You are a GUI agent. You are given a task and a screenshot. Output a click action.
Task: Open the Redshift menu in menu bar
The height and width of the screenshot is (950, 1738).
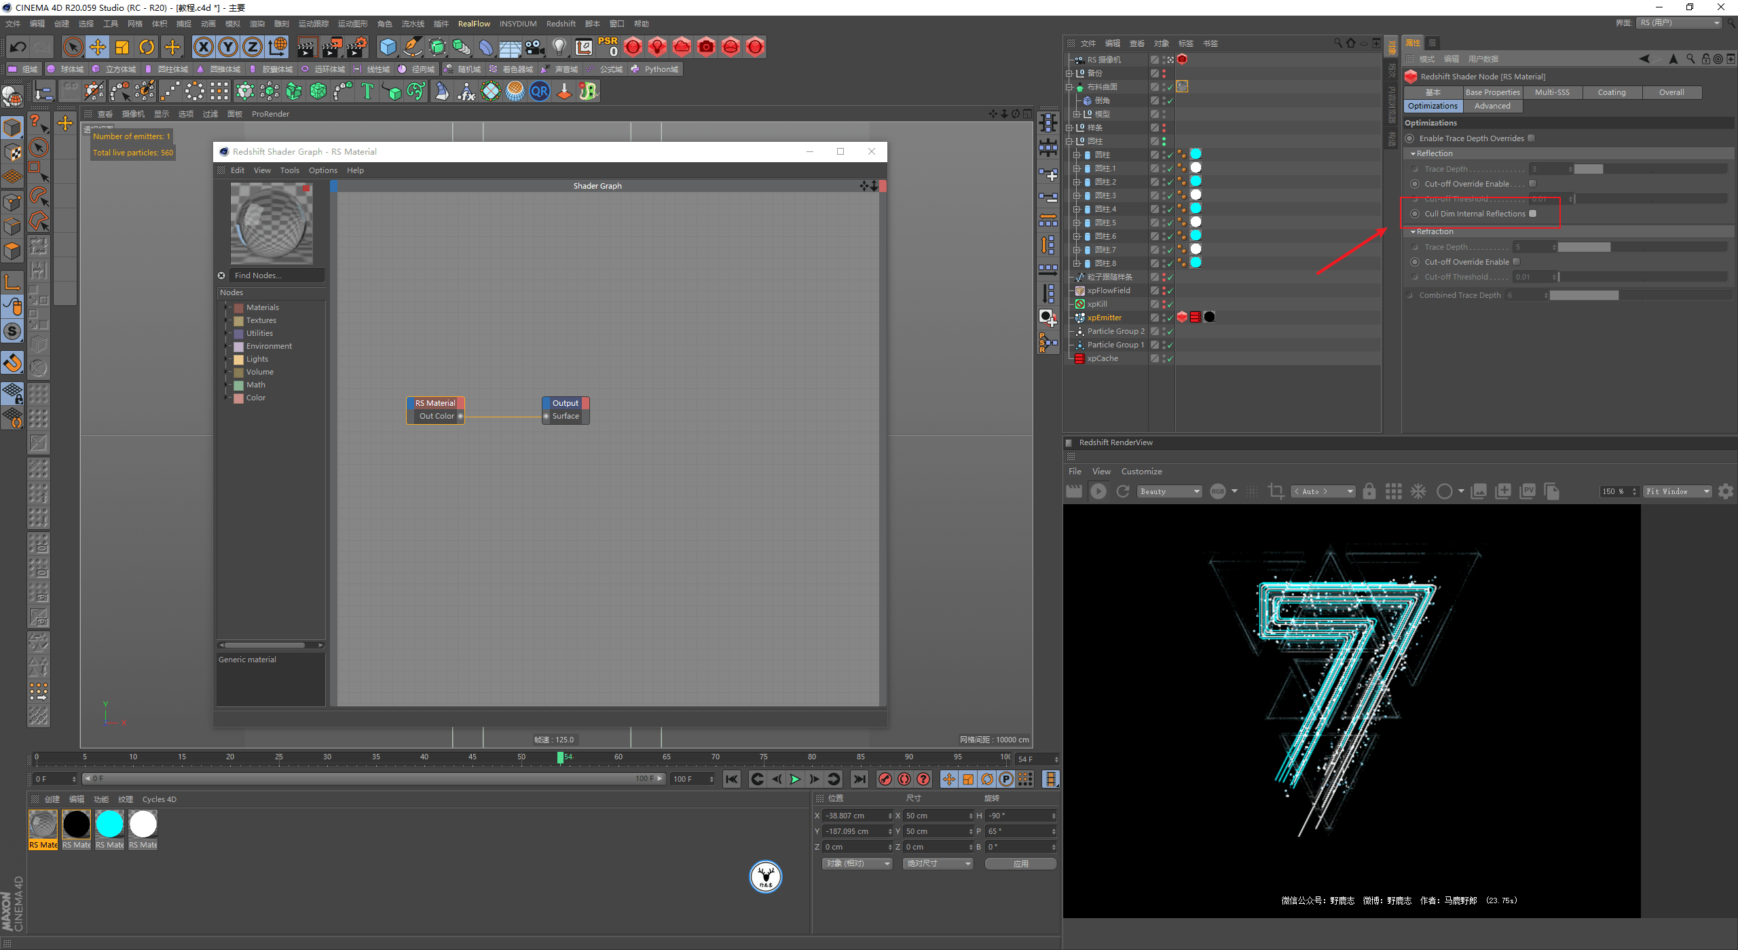click(560, 24)
